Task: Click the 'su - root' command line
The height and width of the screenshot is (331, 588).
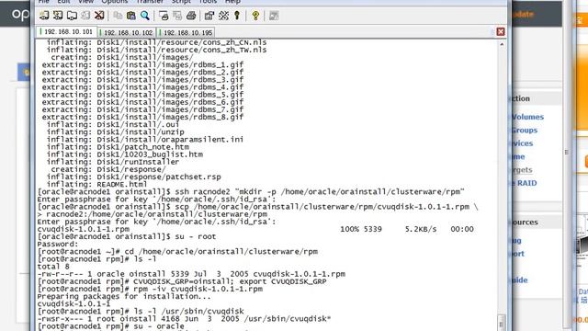Action: coord(127,236)
